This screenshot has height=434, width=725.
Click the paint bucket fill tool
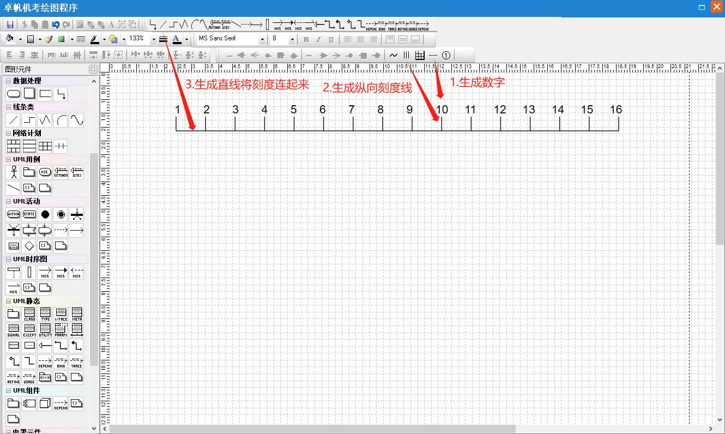point(10,39)
